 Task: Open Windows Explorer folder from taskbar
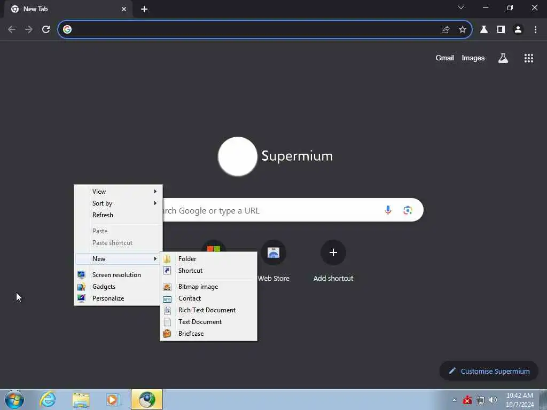click(x=81, y=399)
